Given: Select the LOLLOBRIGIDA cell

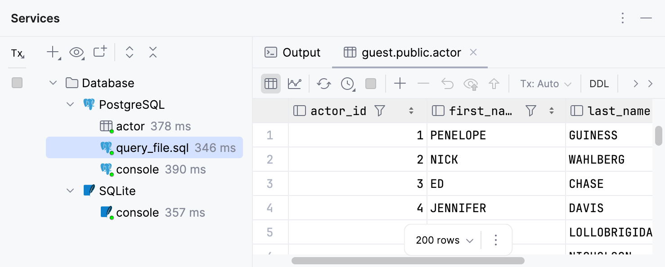Looking at the screenshot, I should click(x=609, y=232).
